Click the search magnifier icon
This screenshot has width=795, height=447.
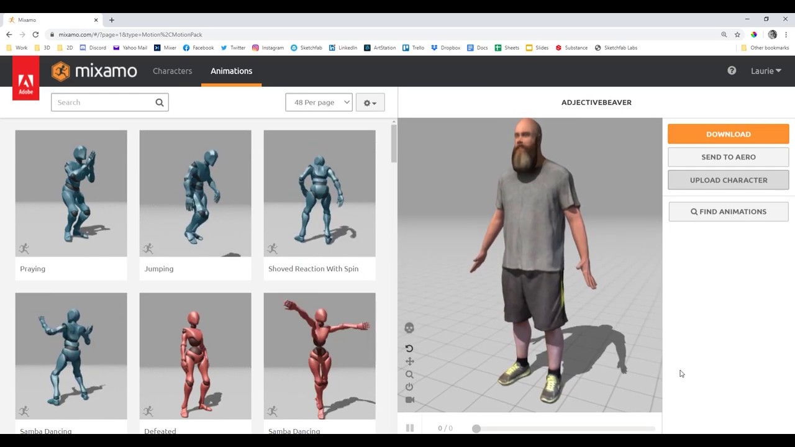click(160, 102)
